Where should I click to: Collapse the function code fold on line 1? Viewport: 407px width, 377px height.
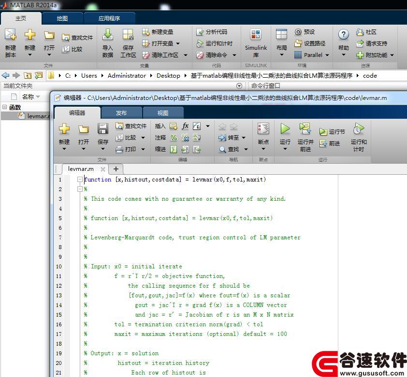click(80, 179)
